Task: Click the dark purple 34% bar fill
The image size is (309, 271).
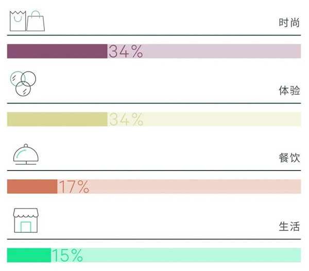Action: (x=57, y=51)
